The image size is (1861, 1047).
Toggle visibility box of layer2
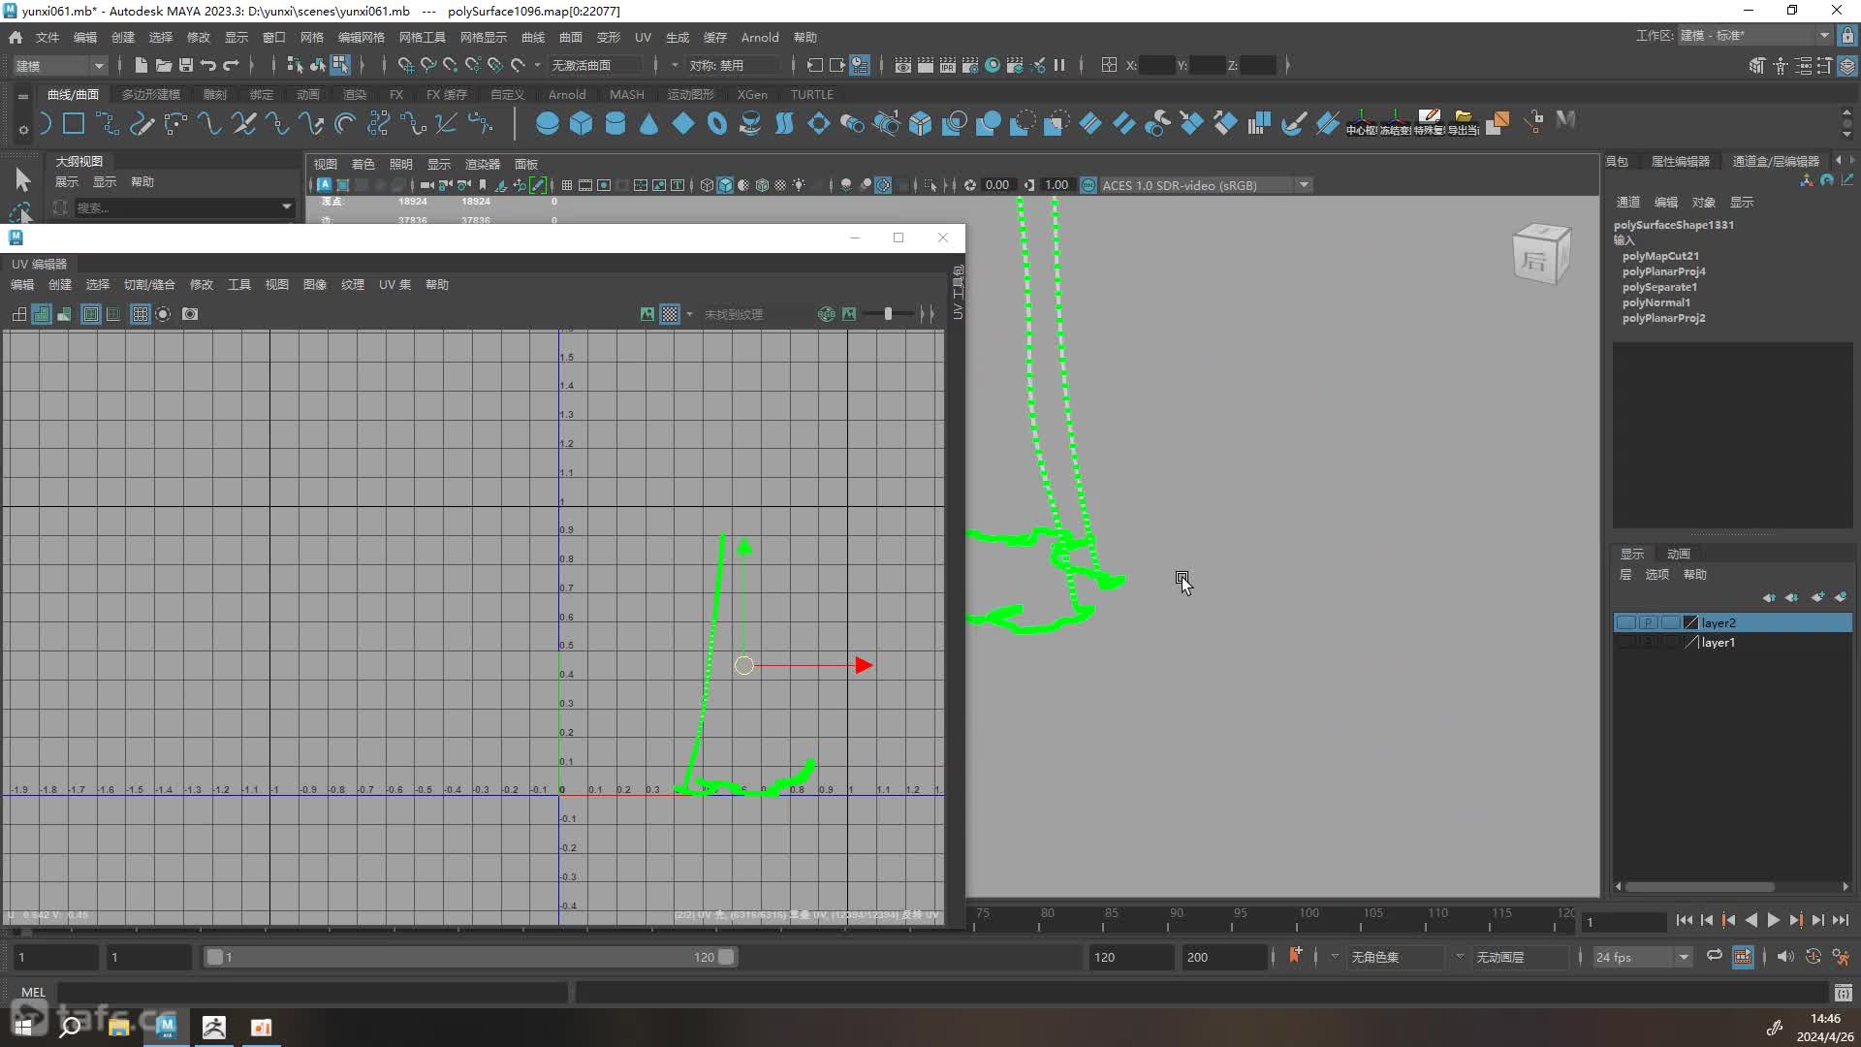1625,622
